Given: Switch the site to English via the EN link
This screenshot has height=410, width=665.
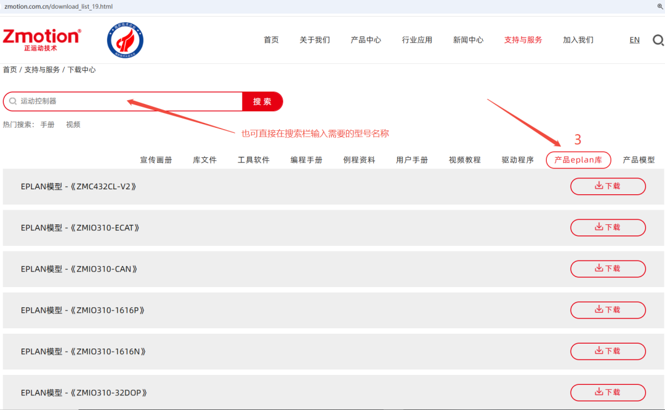Looking at the screenshot, I should tap(634, 39).
